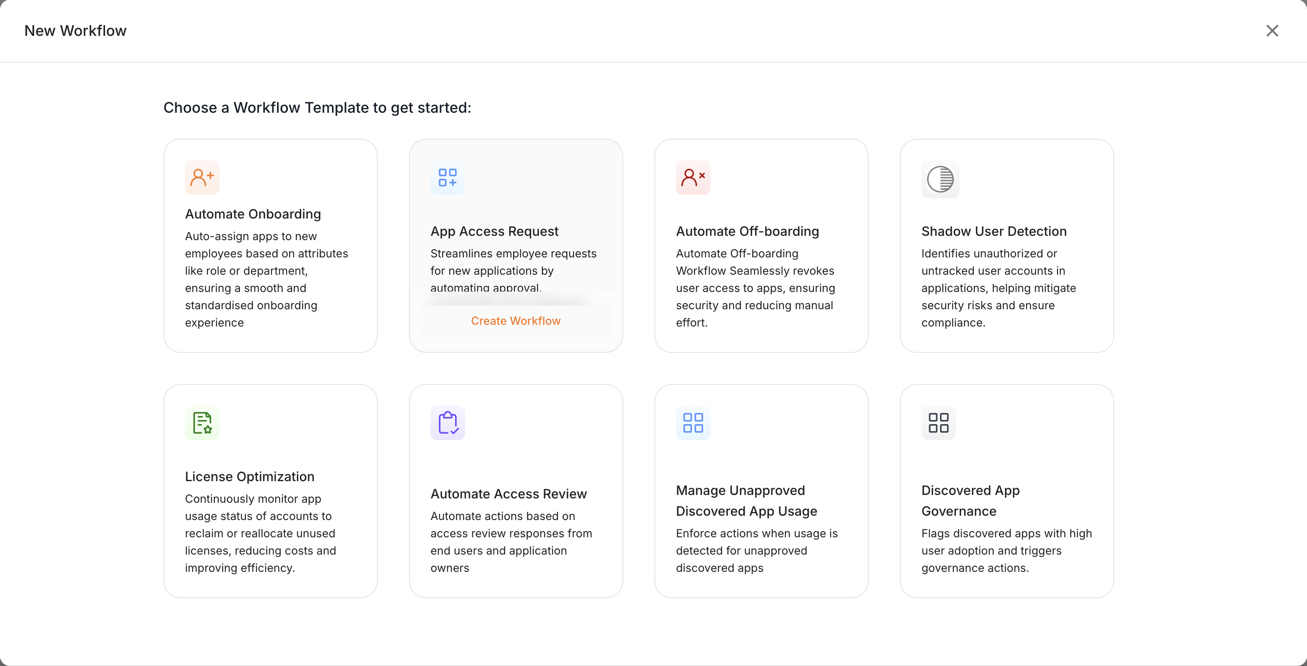The width and height of the screenshot is (1307, 666).
Task: Click the Seamlessly revokes user access description
Action: tap(756, 288)
